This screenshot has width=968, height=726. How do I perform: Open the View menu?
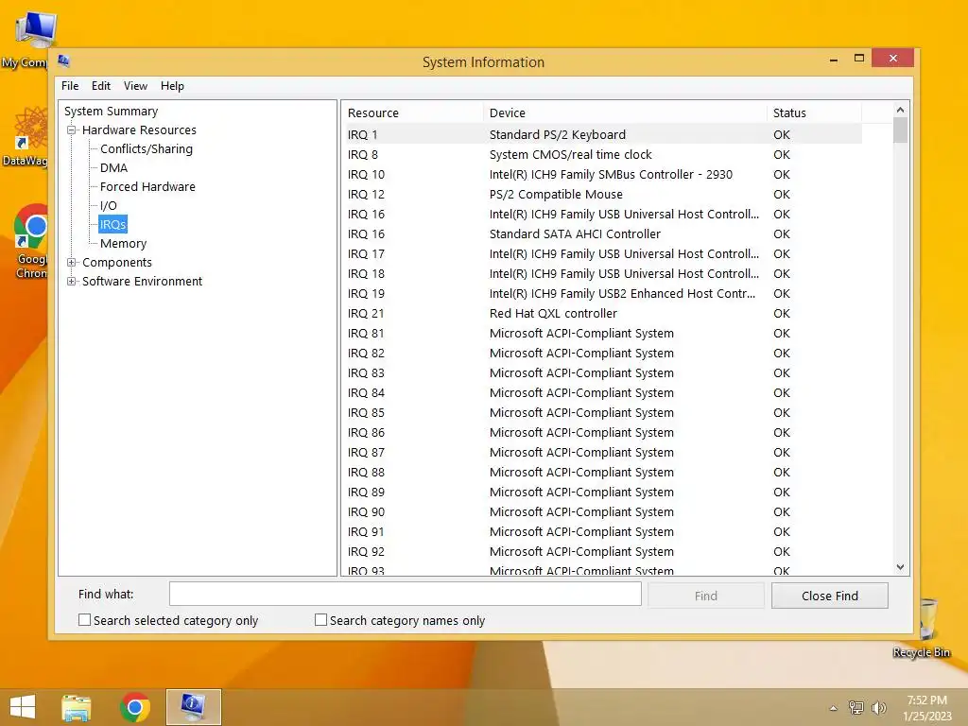(x=135, y=86)
